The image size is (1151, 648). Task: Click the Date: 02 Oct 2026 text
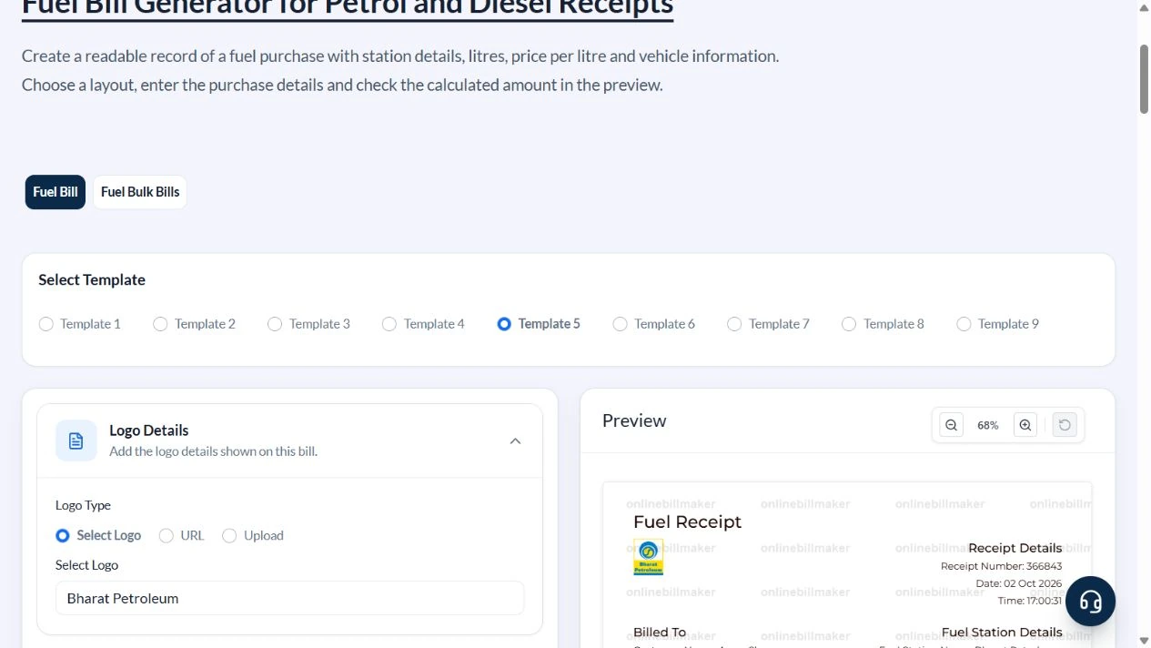pyautogui.click(x=1018, y=583)
